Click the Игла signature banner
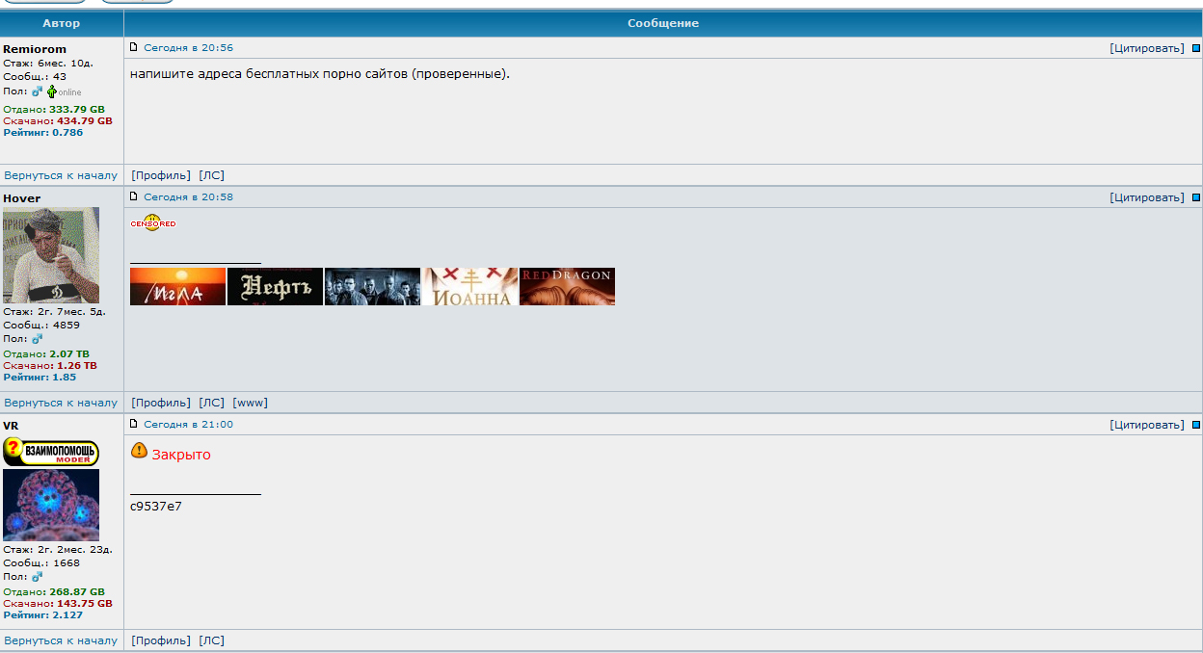The image size is (1203, 653). pyautogui.click(x=177, y=287)
